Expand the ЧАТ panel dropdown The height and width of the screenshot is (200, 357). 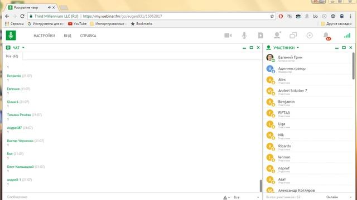[23, 48]
